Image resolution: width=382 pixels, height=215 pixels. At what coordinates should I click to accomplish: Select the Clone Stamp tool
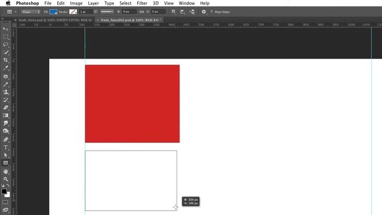[5, 92]
